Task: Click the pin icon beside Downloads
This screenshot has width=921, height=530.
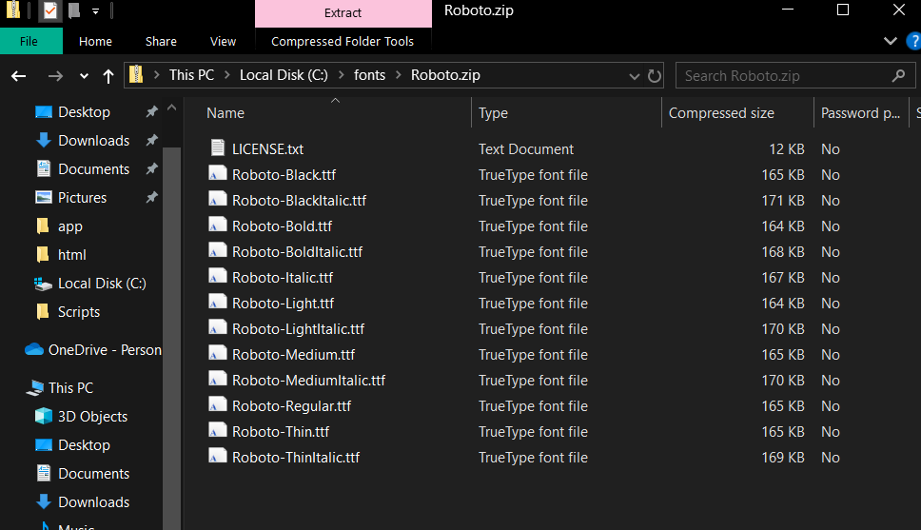Action: pos(151,140)
